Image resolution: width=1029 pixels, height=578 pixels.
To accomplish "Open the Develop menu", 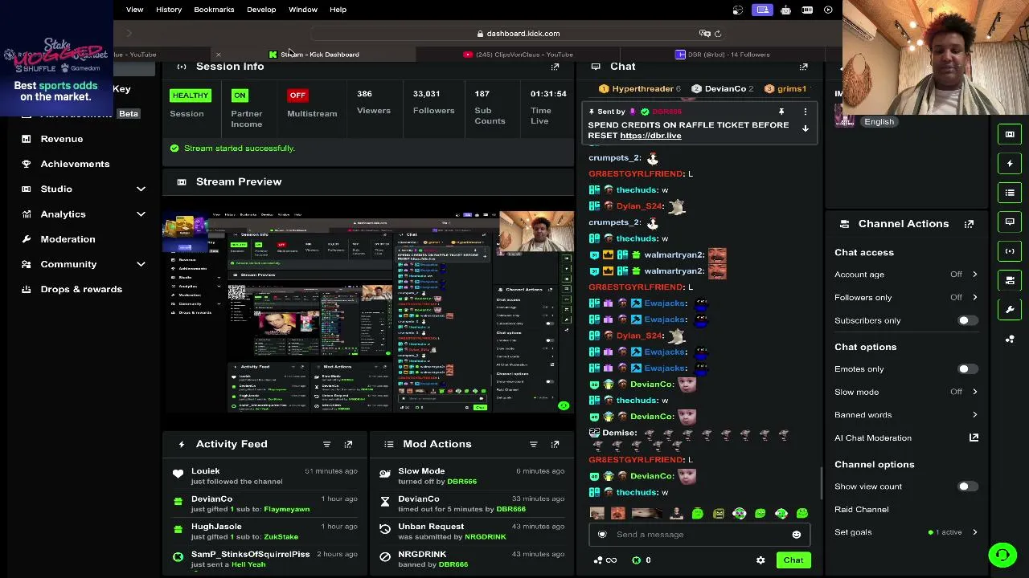I will point(261,10).
